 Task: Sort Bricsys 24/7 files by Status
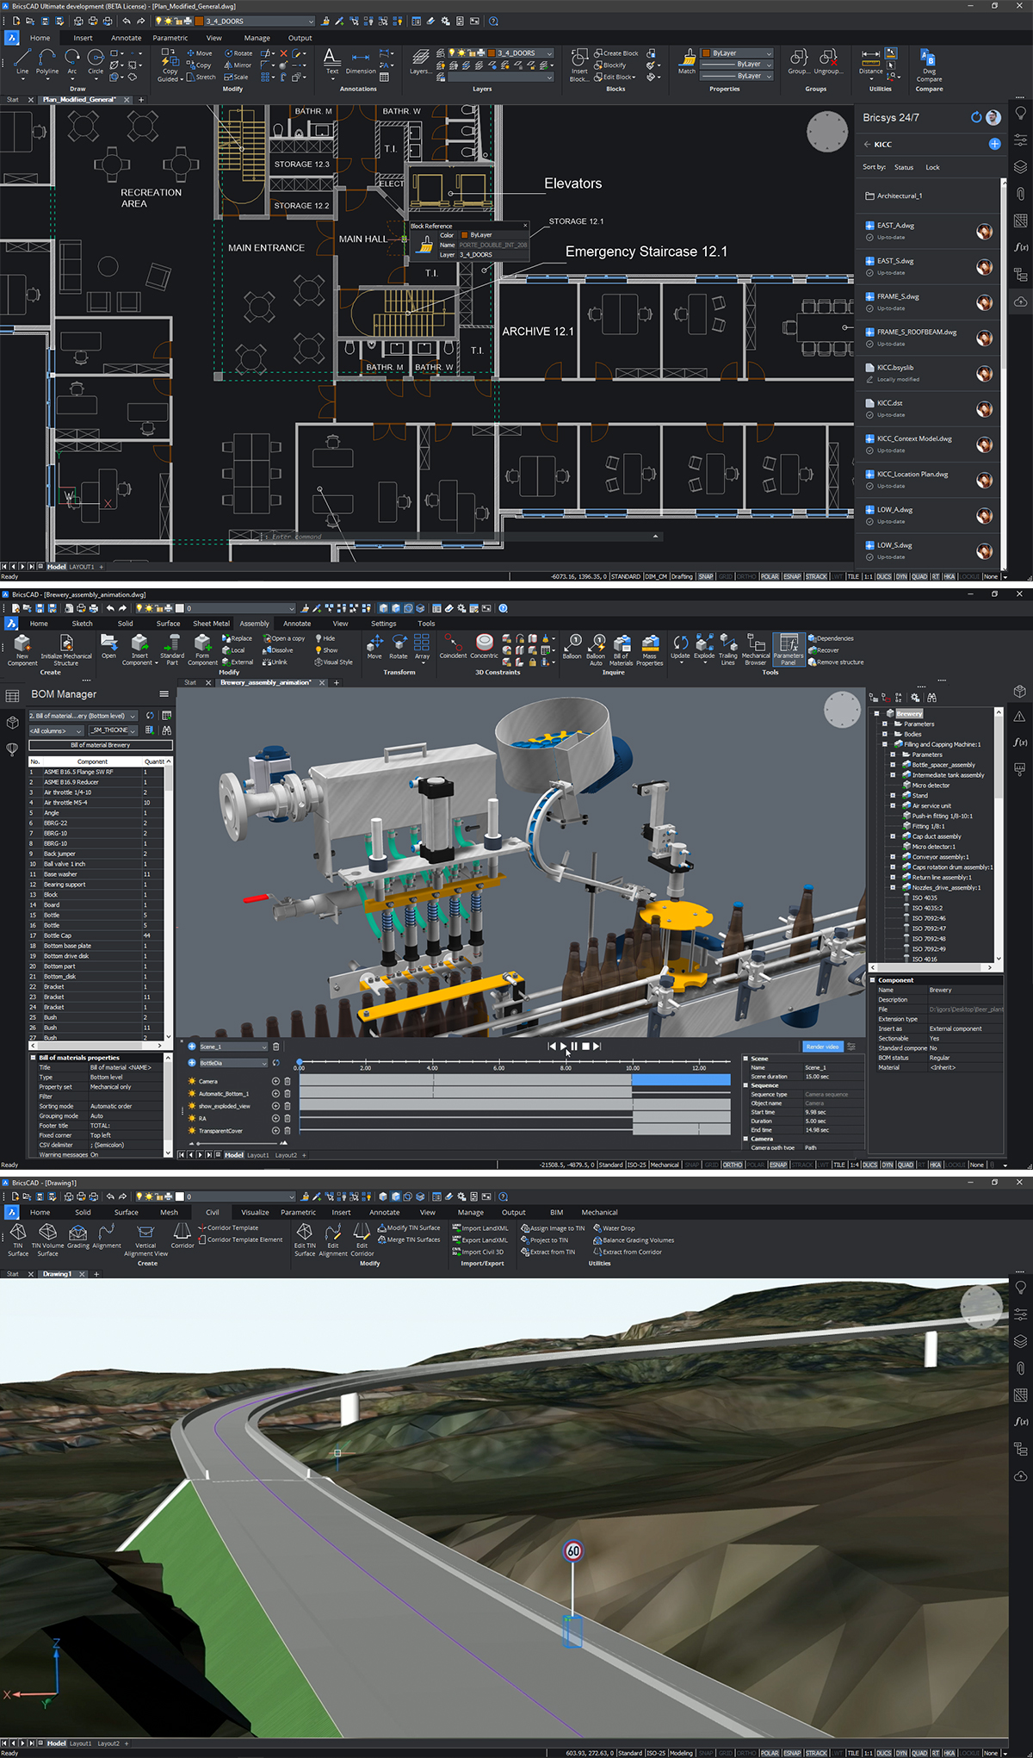click(x=904, y=167)
